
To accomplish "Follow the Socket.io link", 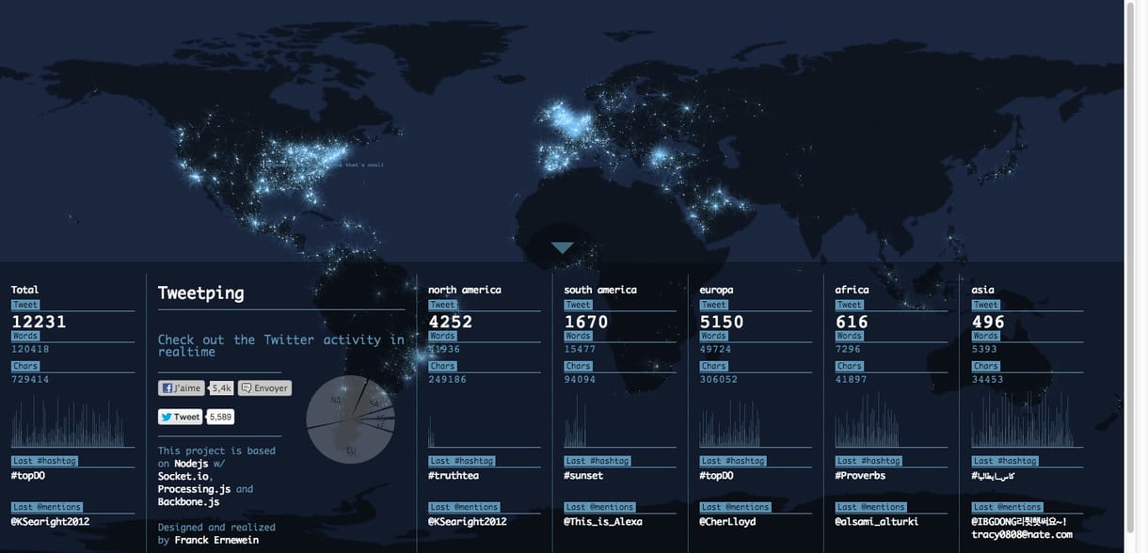I will coord(182,477).
